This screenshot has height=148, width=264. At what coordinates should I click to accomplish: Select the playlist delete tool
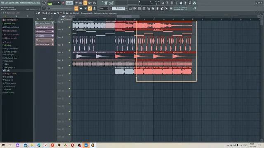coord(49,13)
